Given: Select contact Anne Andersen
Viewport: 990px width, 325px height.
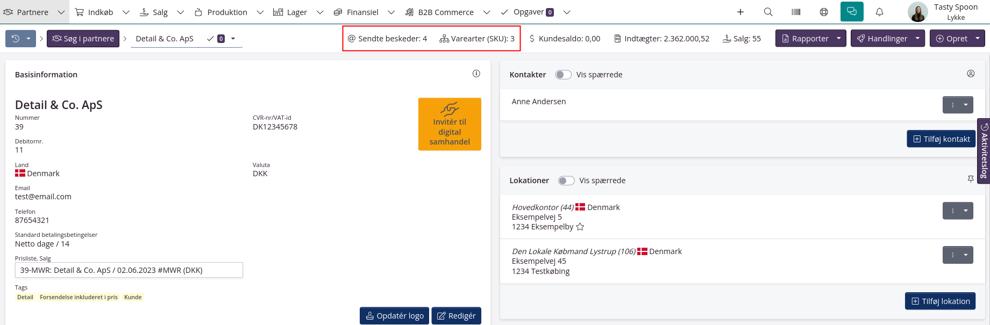Looking at the screenshot, I should 539,102.
